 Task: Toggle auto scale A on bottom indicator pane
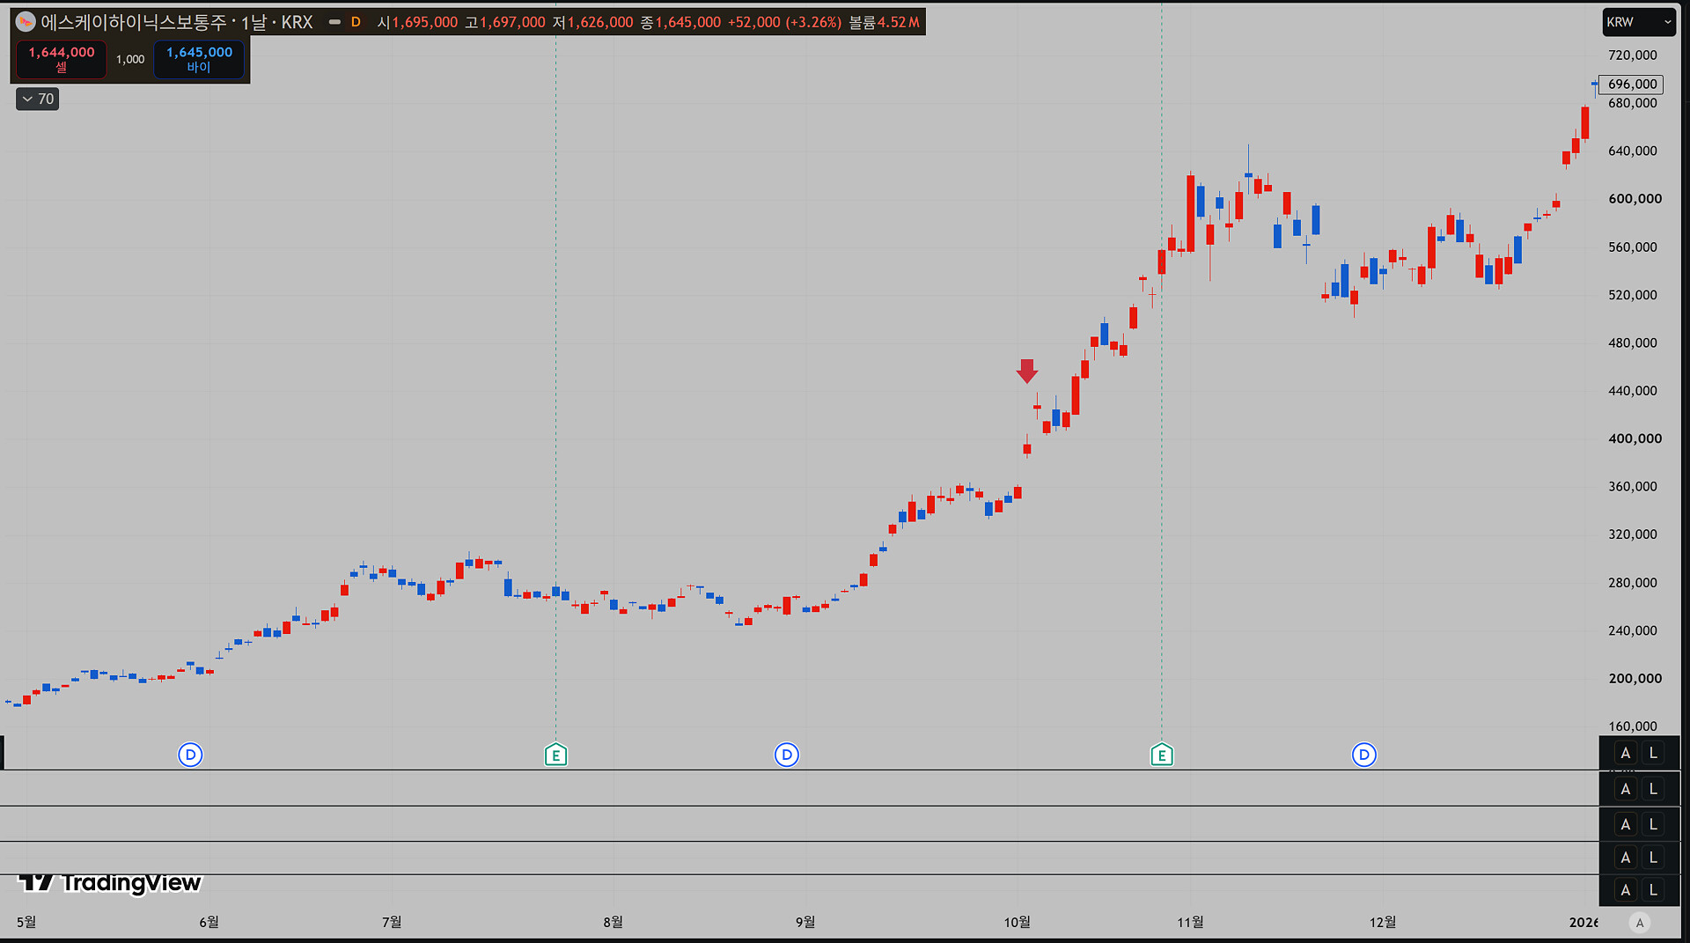[1626, 890]
